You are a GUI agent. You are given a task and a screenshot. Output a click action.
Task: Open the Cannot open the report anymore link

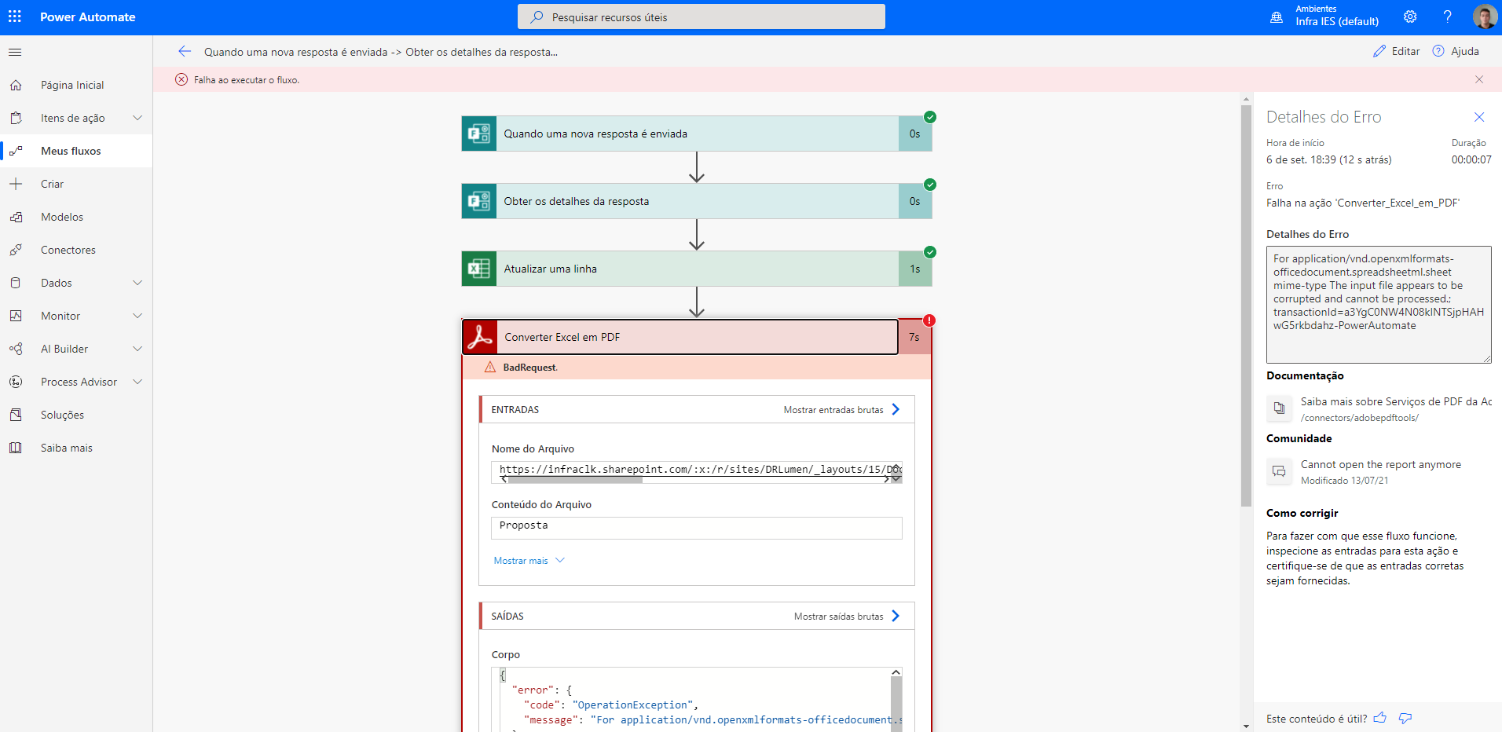[1381, 464]
